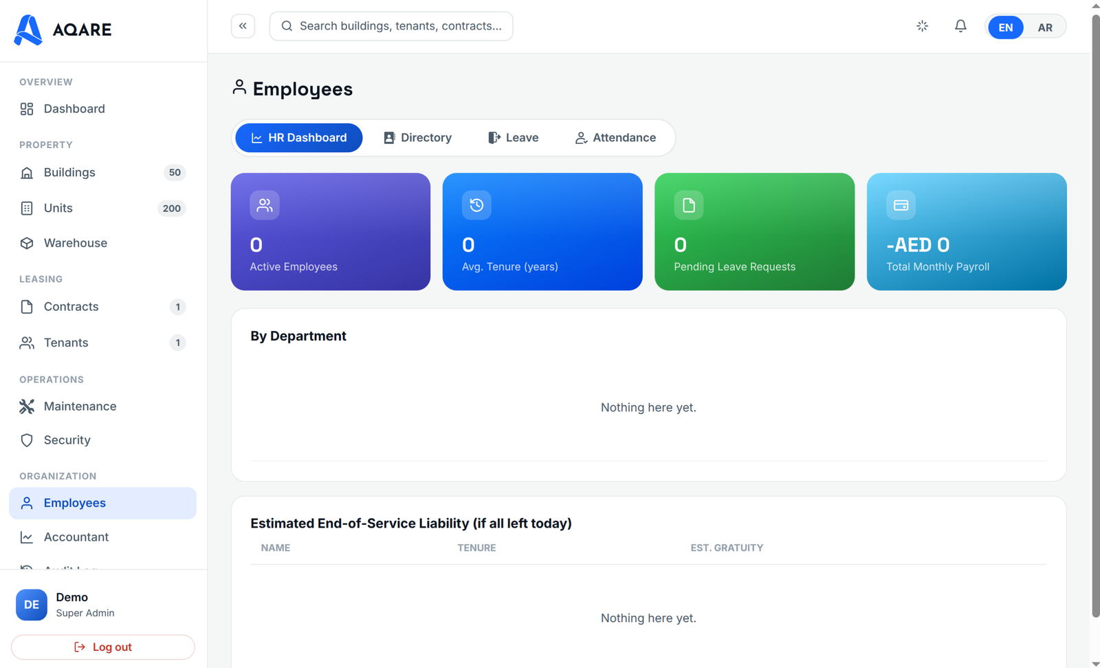This screenshot has width=1100, height=668.
Task: Click the Buildings count badge 50
Action: click(175, 173)
